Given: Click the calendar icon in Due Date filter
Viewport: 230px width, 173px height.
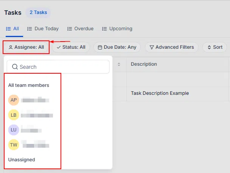Looking at the screenshot, I should pos(100,47).
